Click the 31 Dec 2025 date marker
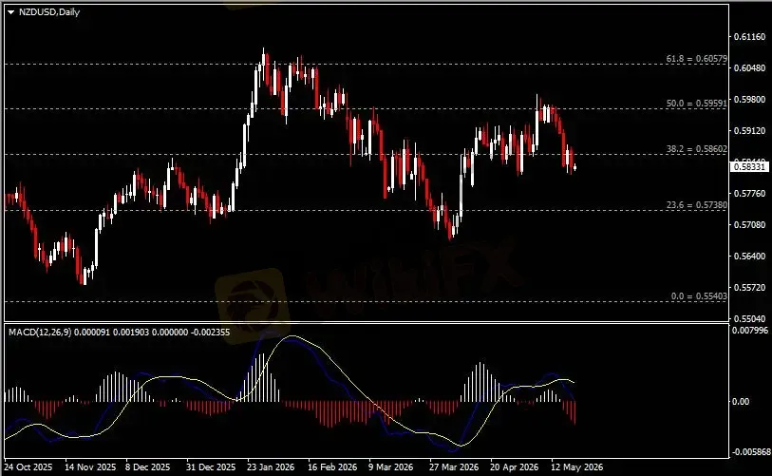This screenshot has width=772, height=476. (x=211, y=466)
